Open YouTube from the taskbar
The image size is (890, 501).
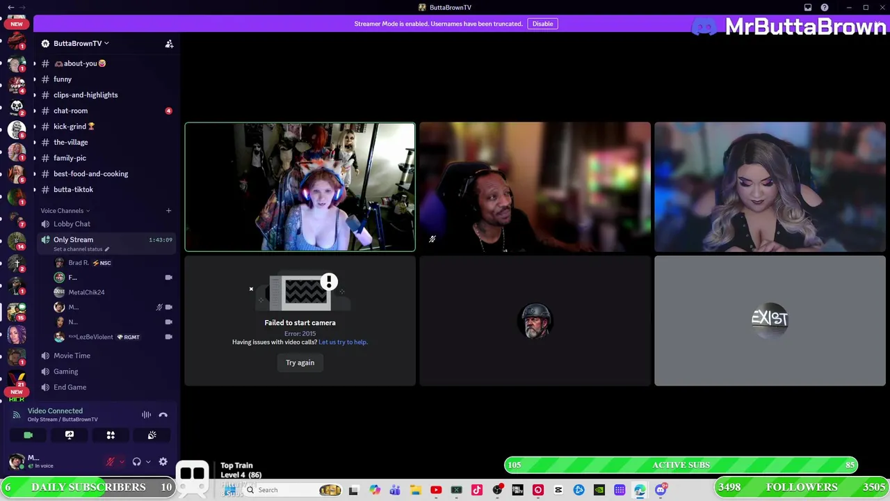[436, 490]
